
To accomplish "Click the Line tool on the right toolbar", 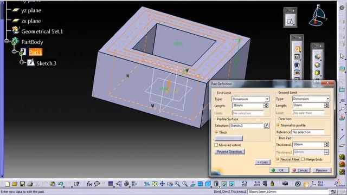I will (x=342, y=137).
